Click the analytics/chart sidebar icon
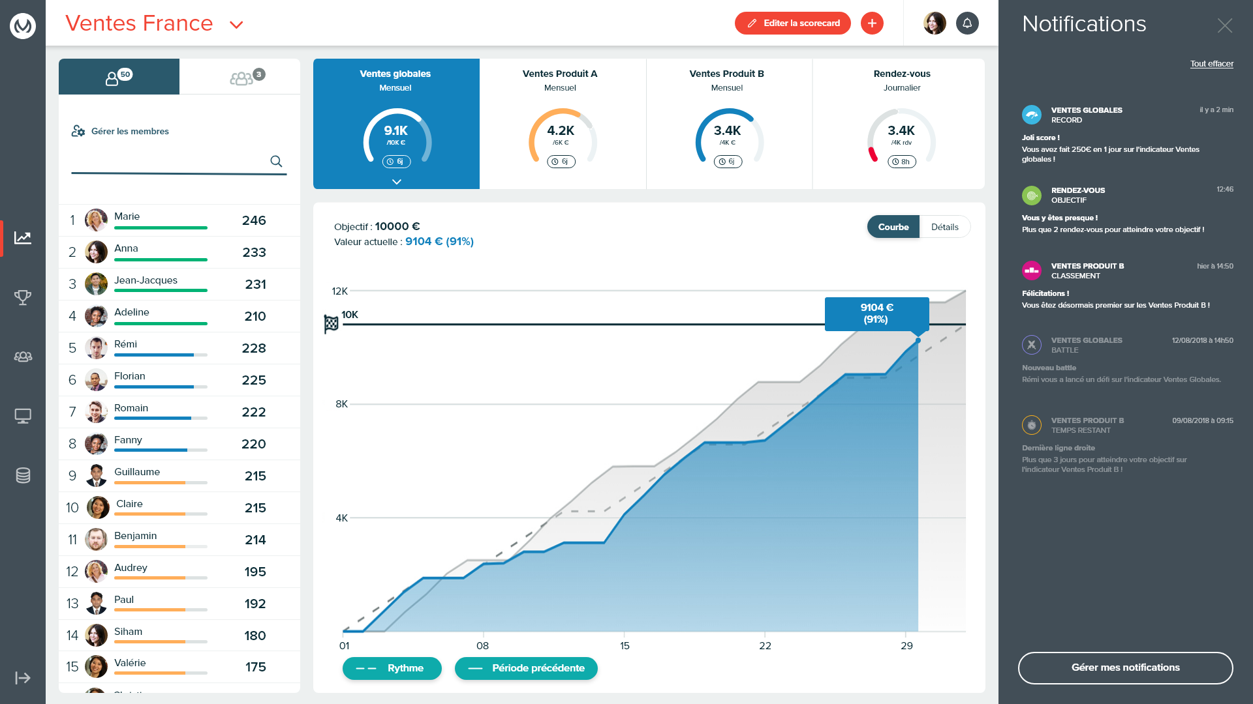Screen dimensions: 1253x704 [x=23, y=237]
